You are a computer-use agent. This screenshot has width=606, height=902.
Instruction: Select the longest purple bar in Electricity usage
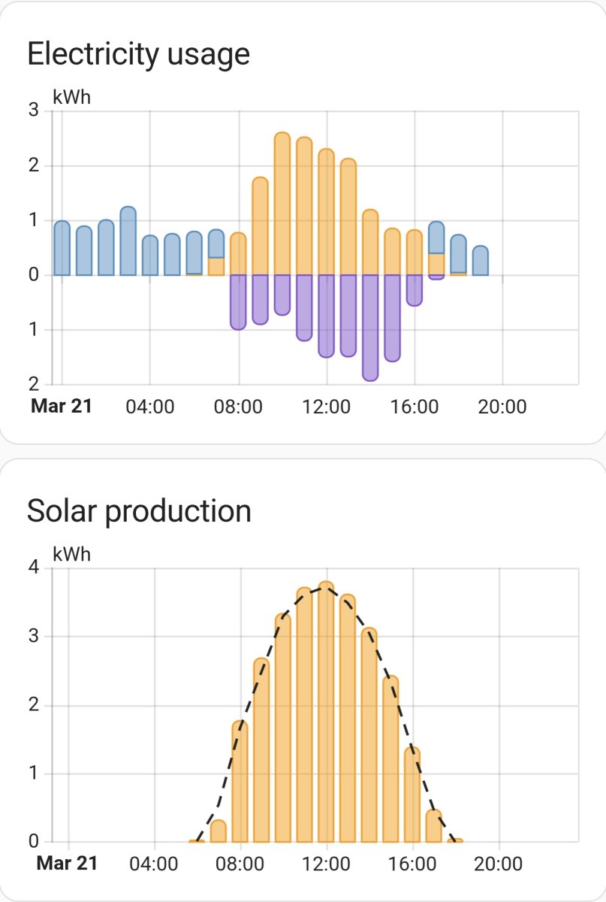370,327
